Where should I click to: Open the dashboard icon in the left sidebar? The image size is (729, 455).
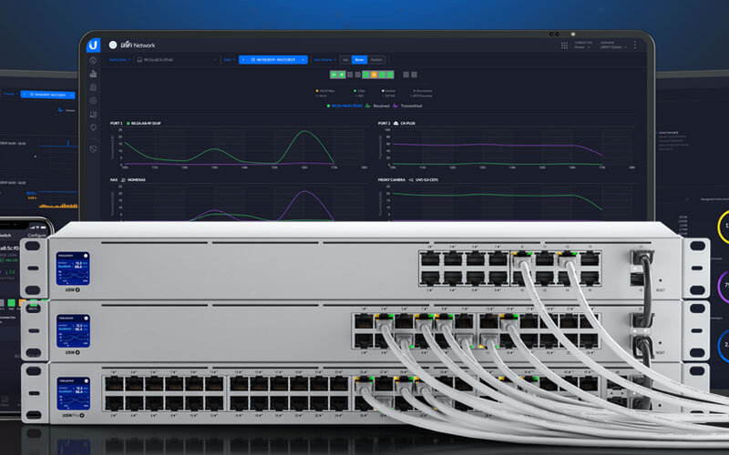[93, 59]
